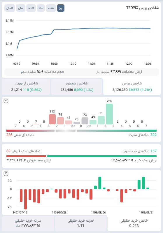Select the قدرت خرید حقیقی card

click(x=80, y=223)
